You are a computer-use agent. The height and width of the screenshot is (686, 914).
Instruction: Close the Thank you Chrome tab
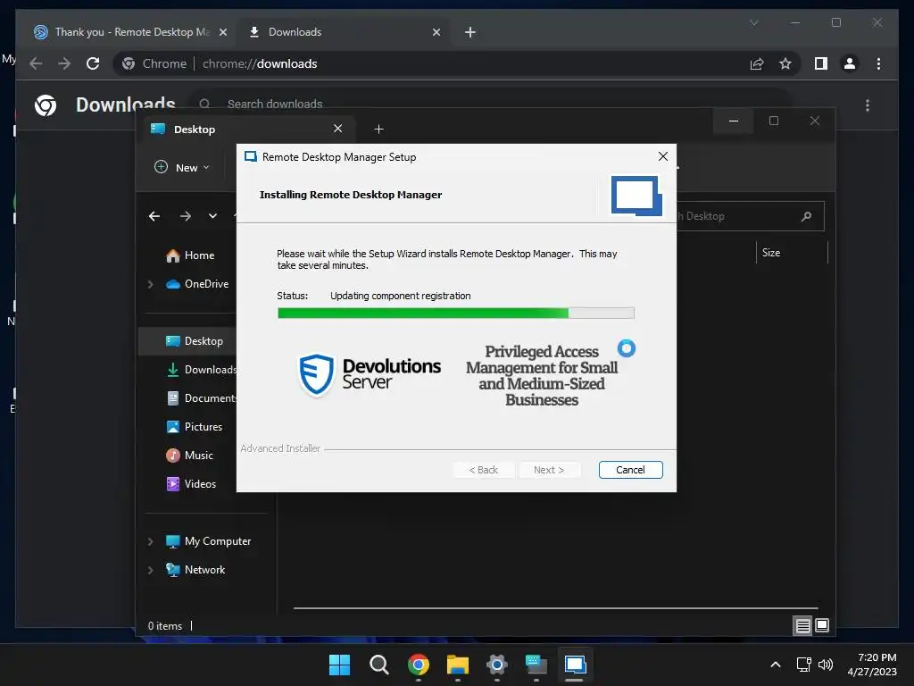pyautogui.click(x=222, y=32)
